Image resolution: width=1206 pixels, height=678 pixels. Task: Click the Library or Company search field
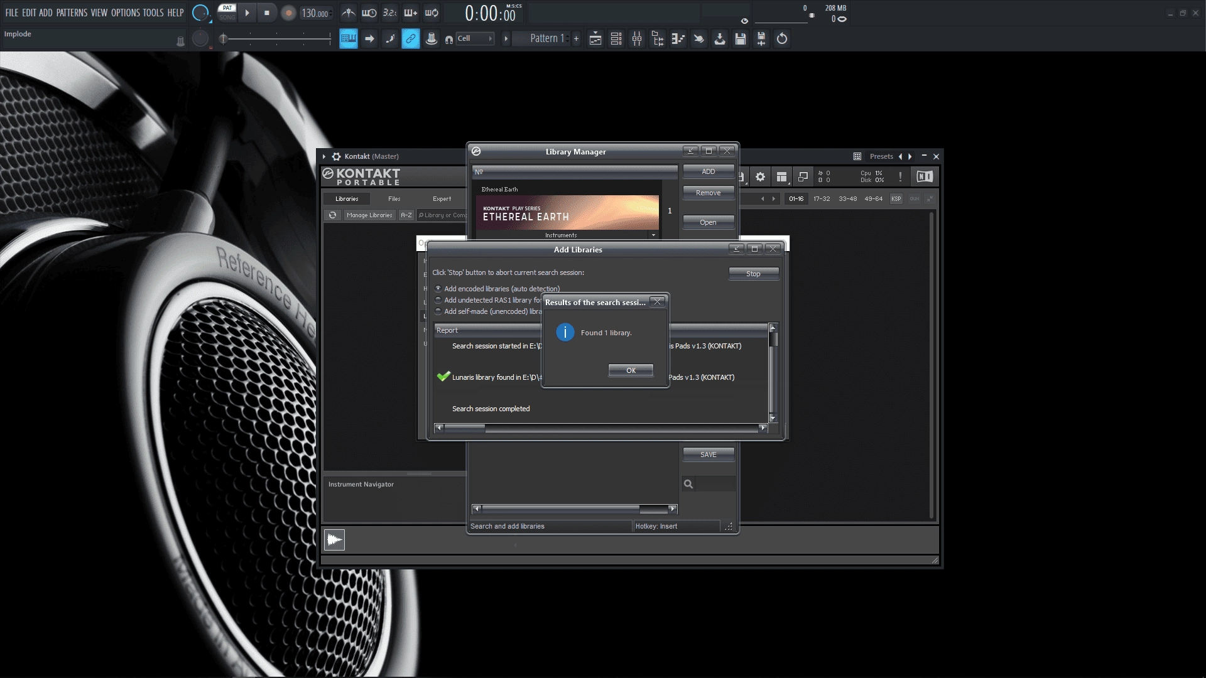(x=442, y=215)
